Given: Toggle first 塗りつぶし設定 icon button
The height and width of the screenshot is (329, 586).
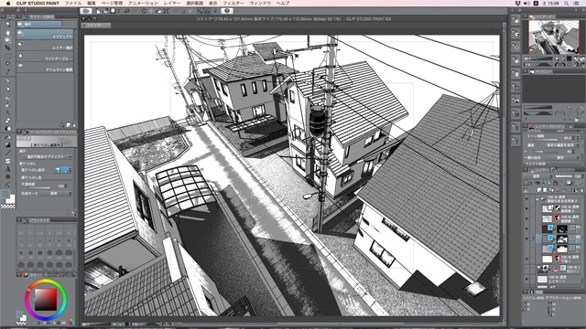Looking at the screenshot, I should 57,170.
